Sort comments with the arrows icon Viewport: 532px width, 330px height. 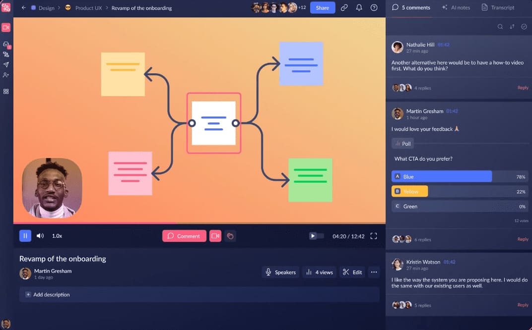512,26
